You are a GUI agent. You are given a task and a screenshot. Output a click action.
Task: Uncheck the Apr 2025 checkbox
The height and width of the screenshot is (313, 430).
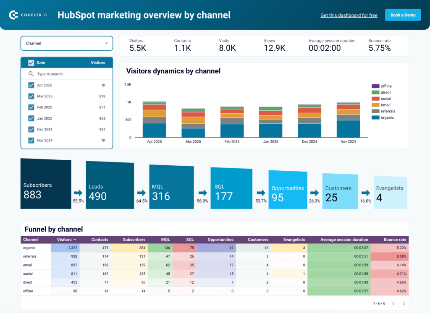click(31, 85)
